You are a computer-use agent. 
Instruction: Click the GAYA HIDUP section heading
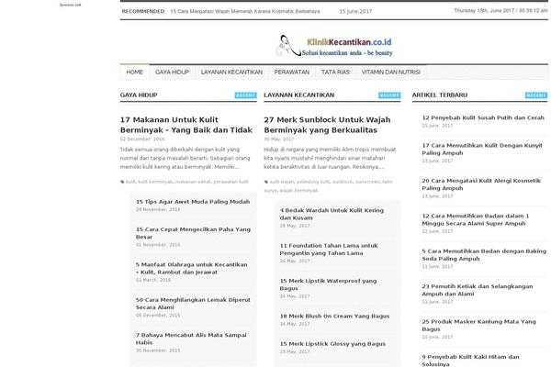pos(139,95)
